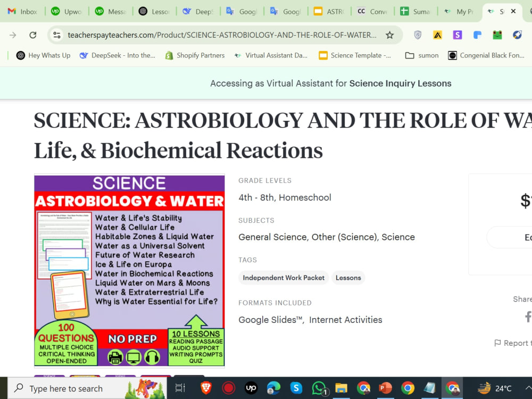Close the active browser tab
The width and height of the screenshot is (532, 399).
pyautogui.click(x=513, y=11)
